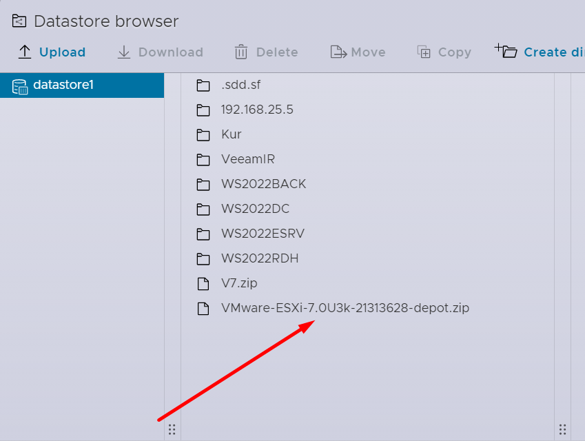Click the Upload arrow icon
This screenshot has height=441, width=585.
tap(25, 52)
